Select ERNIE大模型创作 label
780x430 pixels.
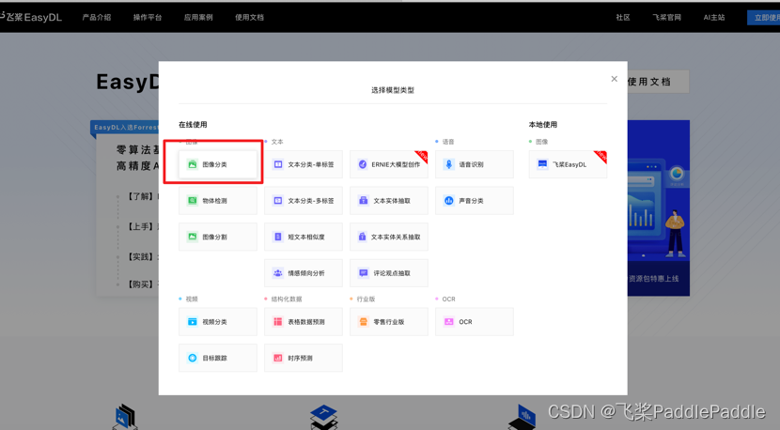coord(396,164)
